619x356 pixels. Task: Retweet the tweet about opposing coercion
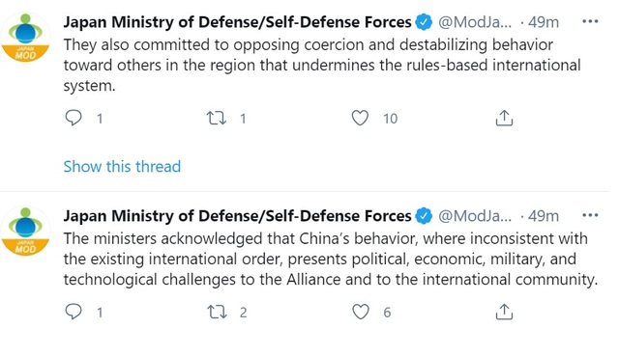pyautogui.click(x=217, y=118)
